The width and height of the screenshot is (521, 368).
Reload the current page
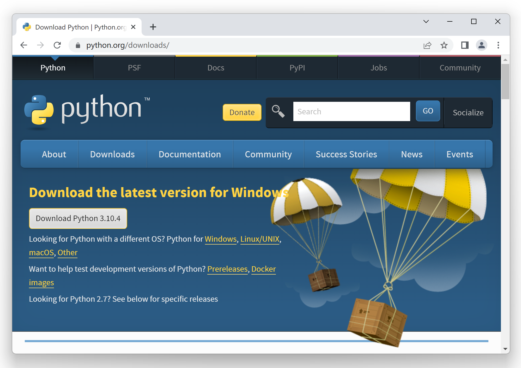pyautogui.click(x=57, y=45)
